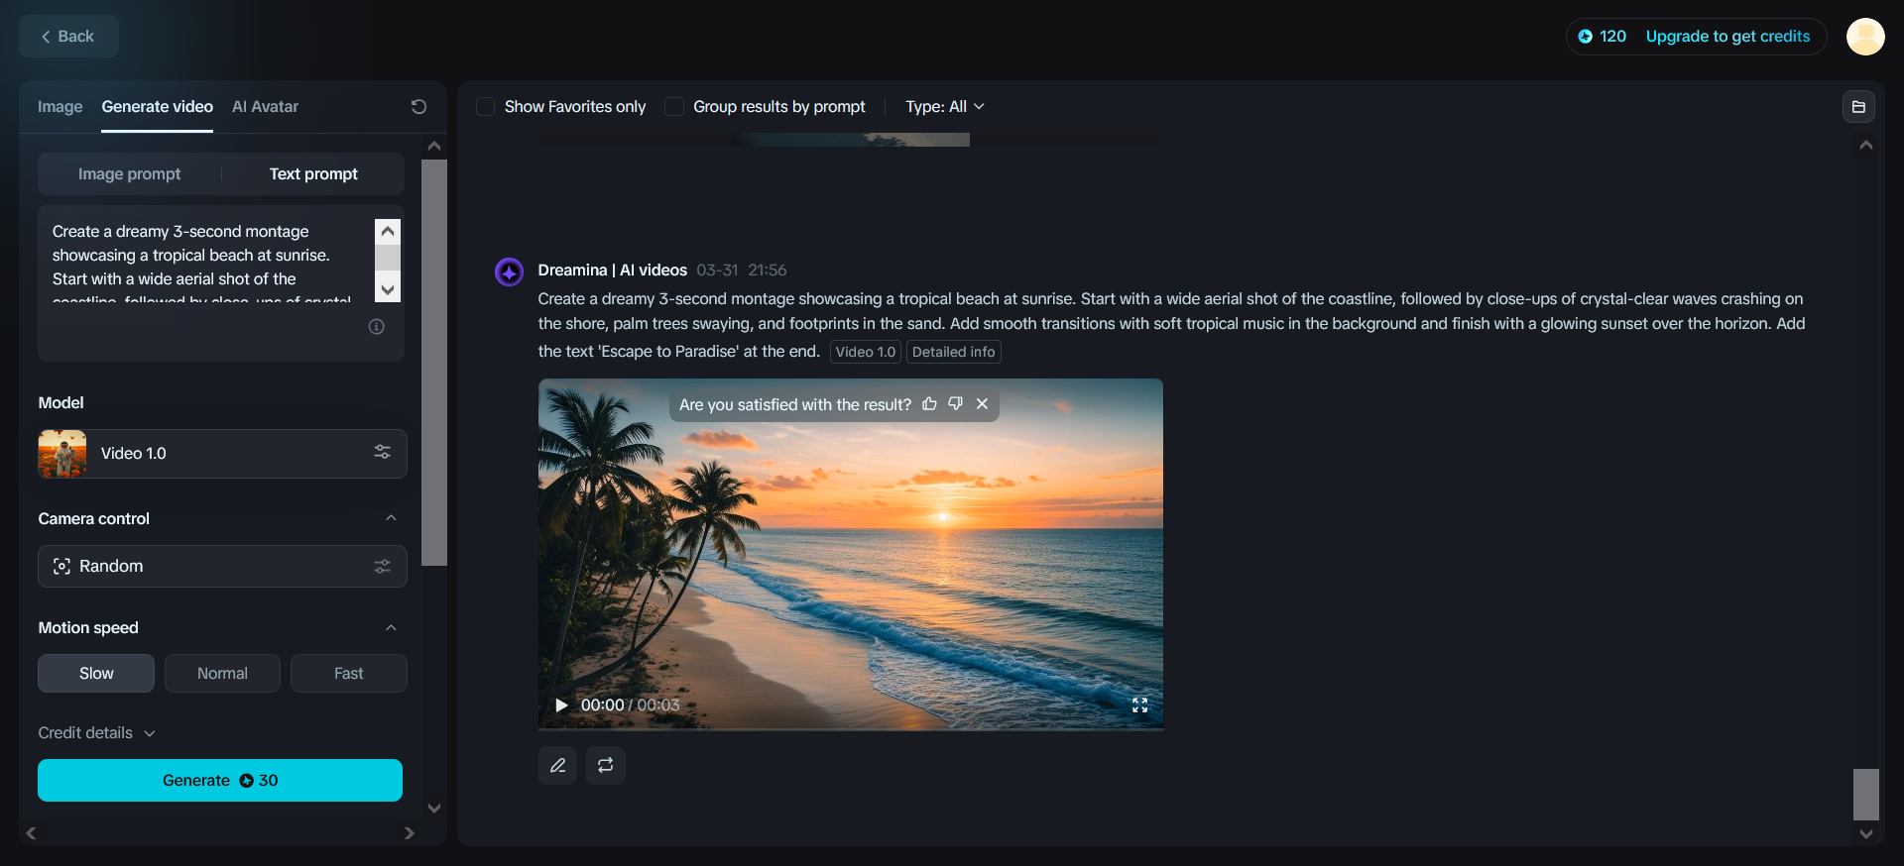Click the Back button
Image resolution: width=1904 pixels, height=866 pixels.
pyautogui.click(x=68, y=36)
